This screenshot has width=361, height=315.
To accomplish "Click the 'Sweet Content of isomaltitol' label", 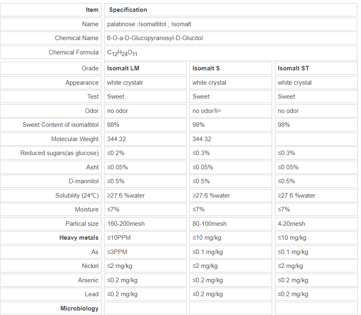I will [60, 125].
